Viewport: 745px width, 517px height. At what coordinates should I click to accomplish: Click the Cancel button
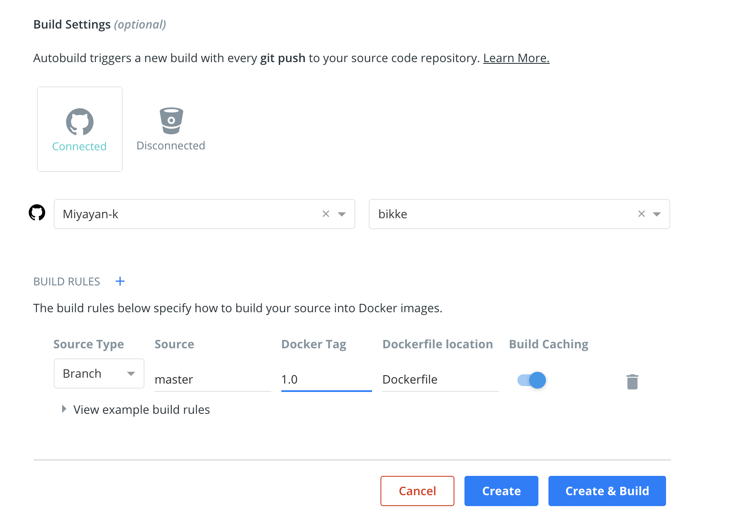tap(417, 491)
